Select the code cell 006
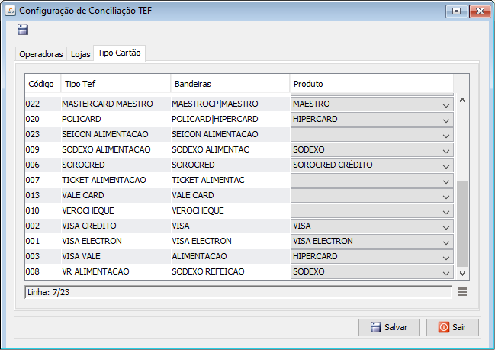 (43, 165)
